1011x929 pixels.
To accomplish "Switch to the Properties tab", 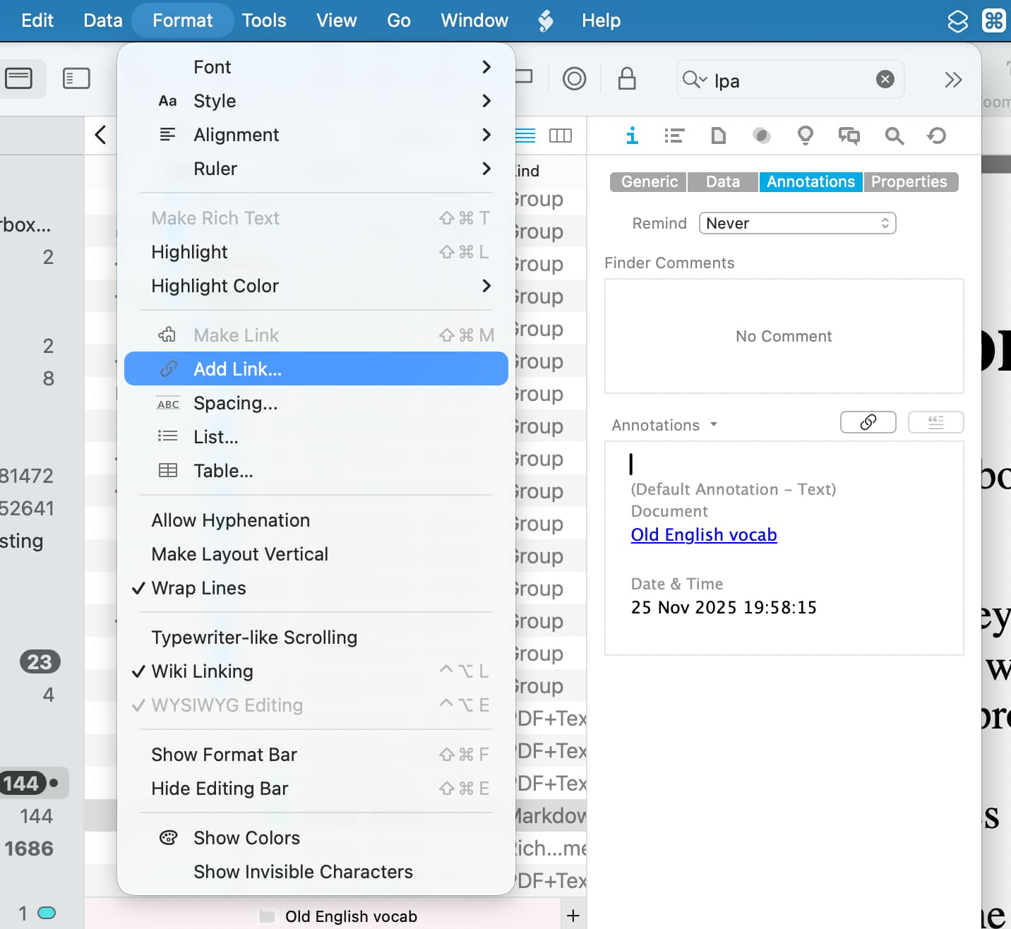I will [909, 182].
